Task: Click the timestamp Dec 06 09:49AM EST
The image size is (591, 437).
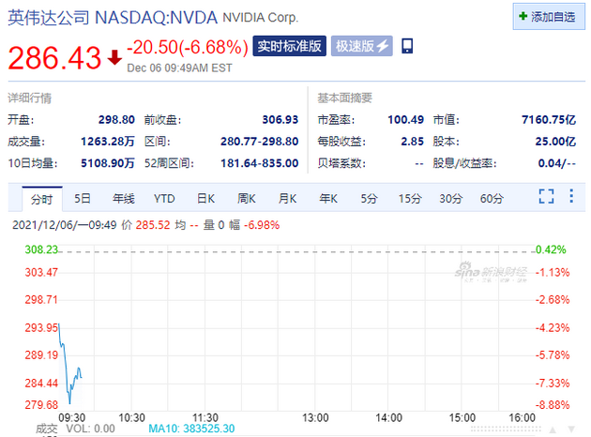Action: [x=179, y=68]
